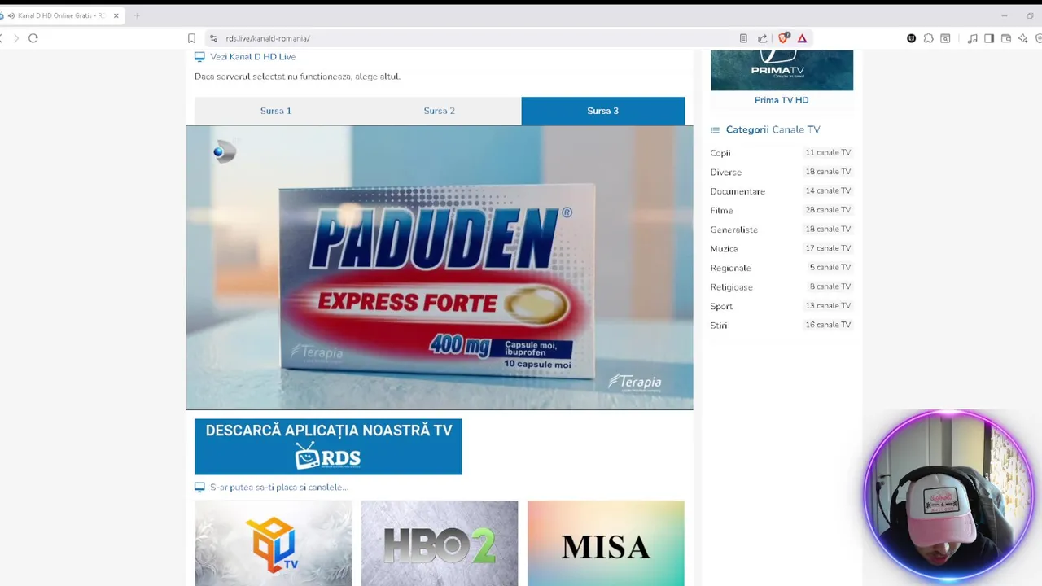The image size is (1042, 586).
Task: Click '14 canale TV' count text
Action: [828, 190]
